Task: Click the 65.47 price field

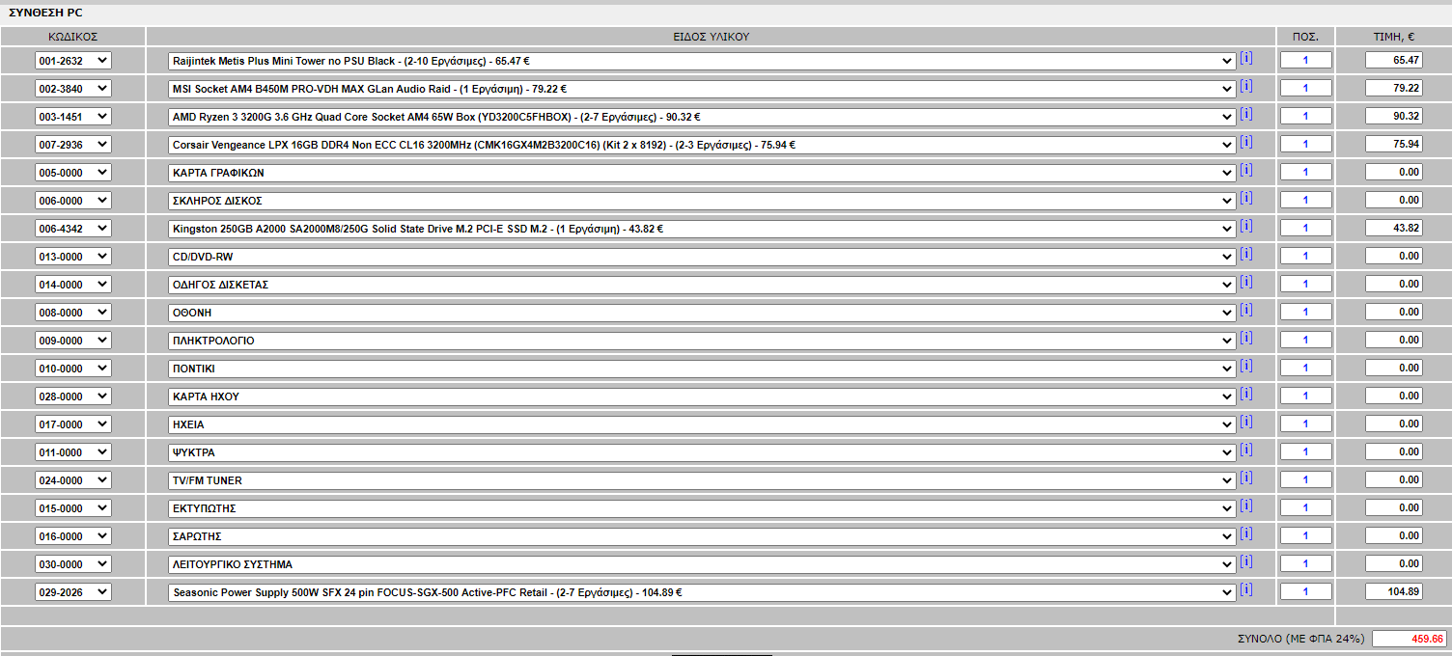Action: point(1394,60)
